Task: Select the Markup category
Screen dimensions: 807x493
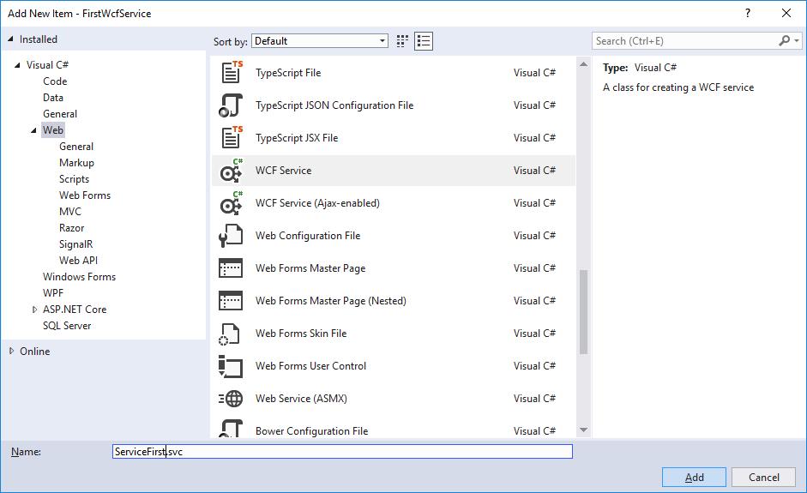Action: tap(76, 163)
